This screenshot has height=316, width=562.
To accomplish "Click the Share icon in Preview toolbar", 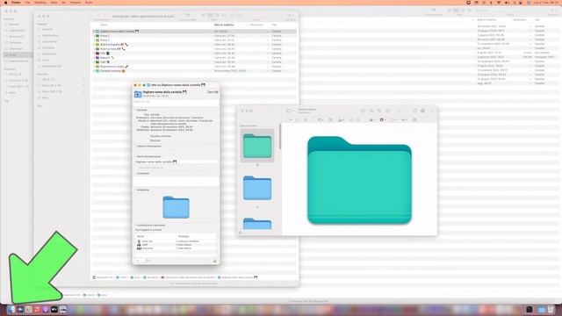I will coord(388,111).
